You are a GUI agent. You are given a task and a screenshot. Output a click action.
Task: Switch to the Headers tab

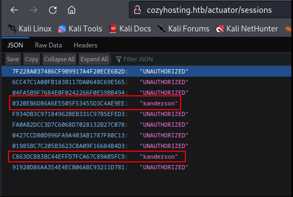coord(85,45)
